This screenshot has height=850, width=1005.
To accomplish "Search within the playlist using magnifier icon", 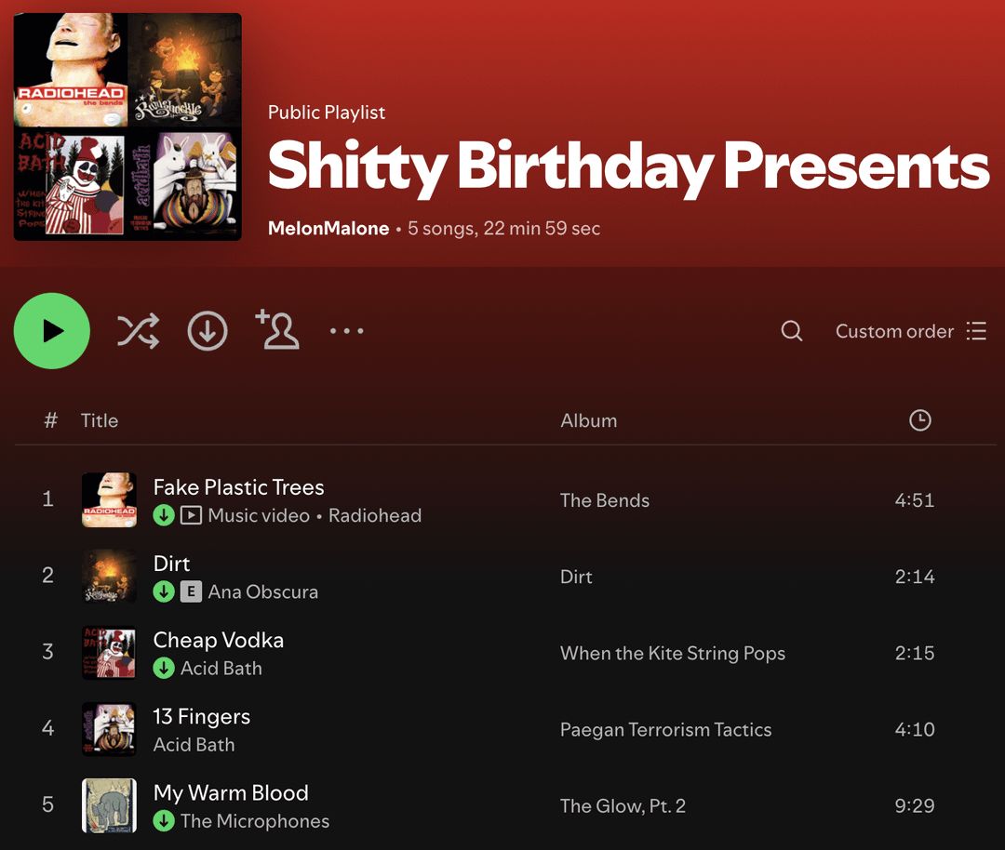I will tap(792, 331).
